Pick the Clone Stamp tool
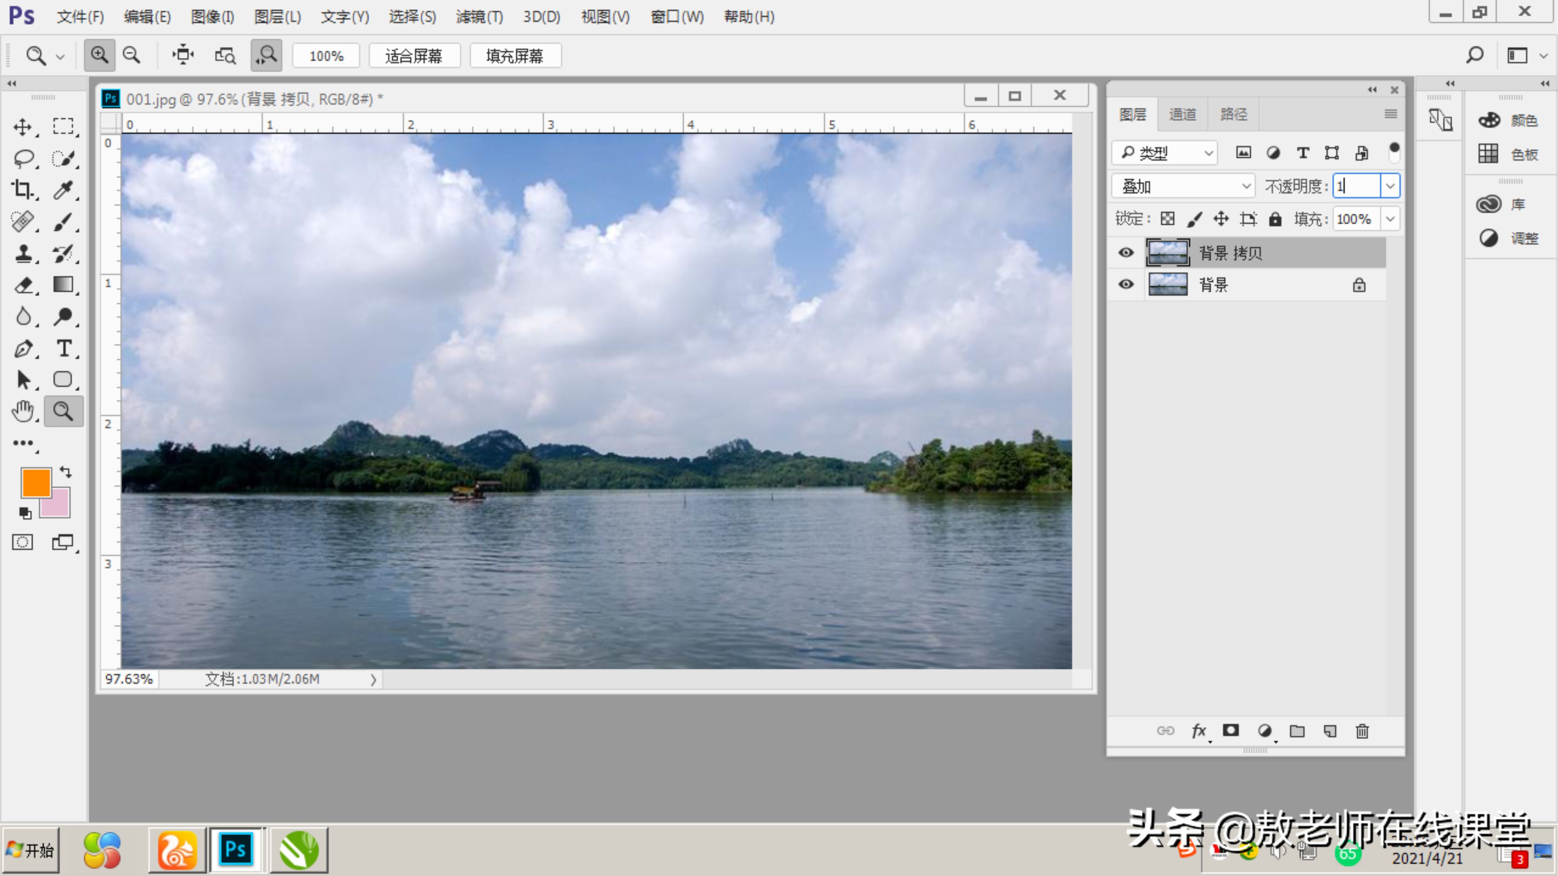This screenshot has width=1558, height=876. coord(23,253)
